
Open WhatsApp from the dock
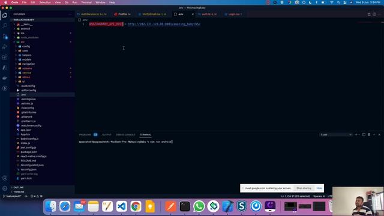(x=199, y=206)
